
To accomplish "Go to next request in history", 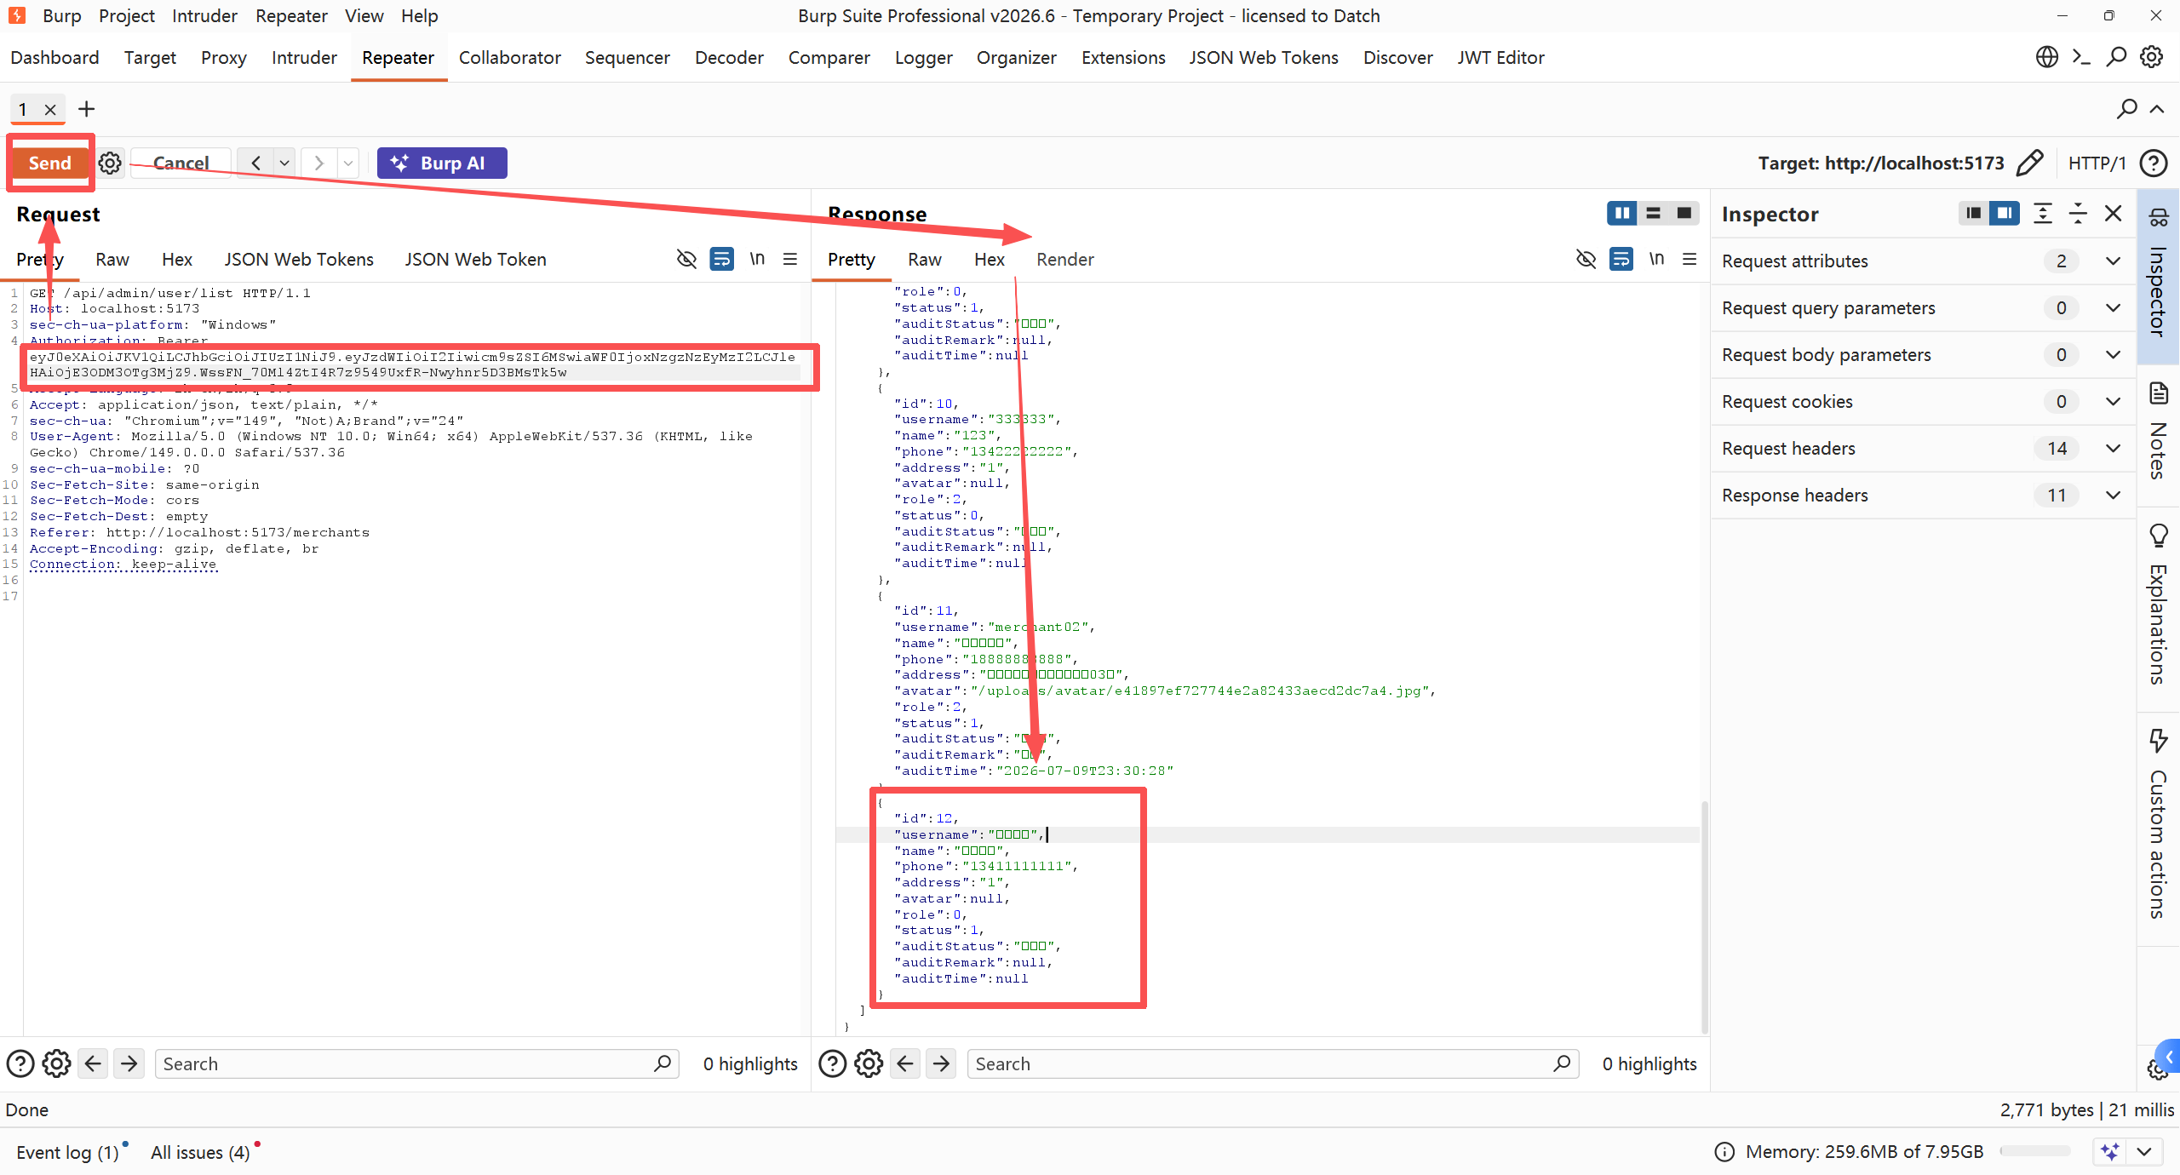I will (x=318, y=163).
